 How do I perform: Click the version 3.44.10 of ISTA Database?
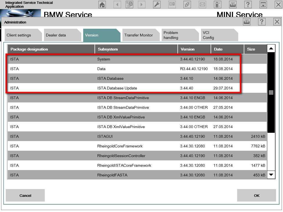click(x=187, y=78)
